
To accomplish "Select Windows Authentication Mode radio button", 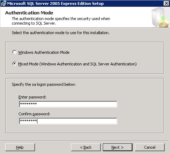I will pos(14,52).
